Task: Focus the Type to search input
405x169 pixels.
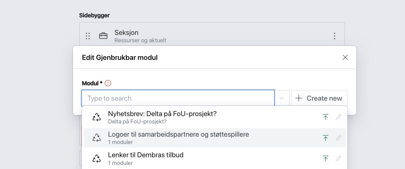Action: click(x=178, y=98)
